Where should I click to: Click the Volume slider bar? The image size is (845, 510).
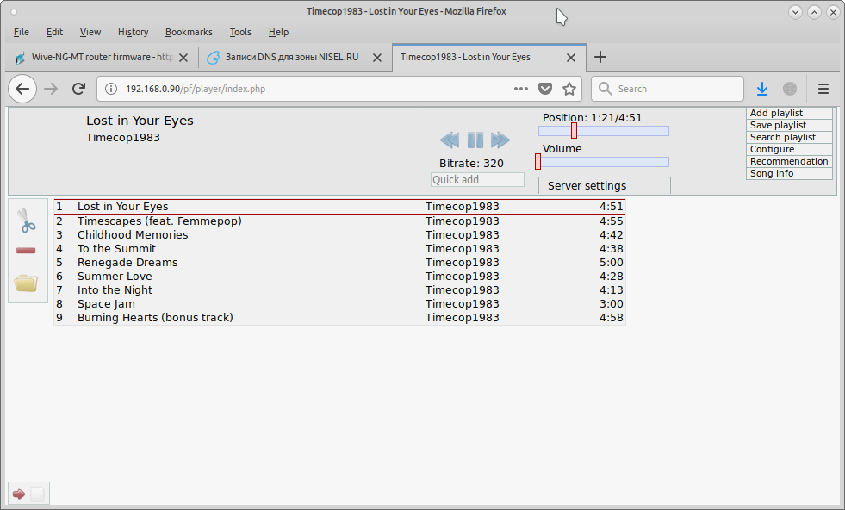pyautogui.click(x=604, y=162)
